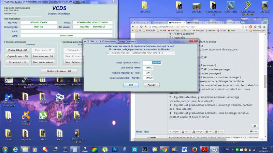Viewport: 273px width, 153px height.
Task: Focus the Code atelier input field
Action: pyautogui.click(x=148, y=68)
